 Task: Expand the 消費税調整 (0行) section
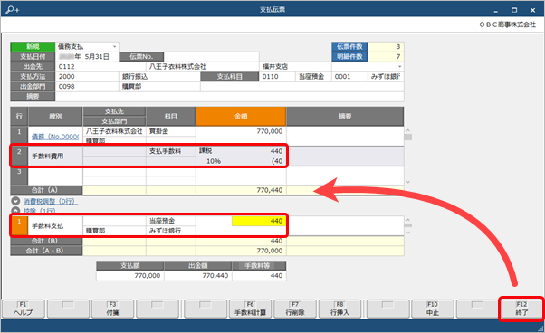click(15, 201)
